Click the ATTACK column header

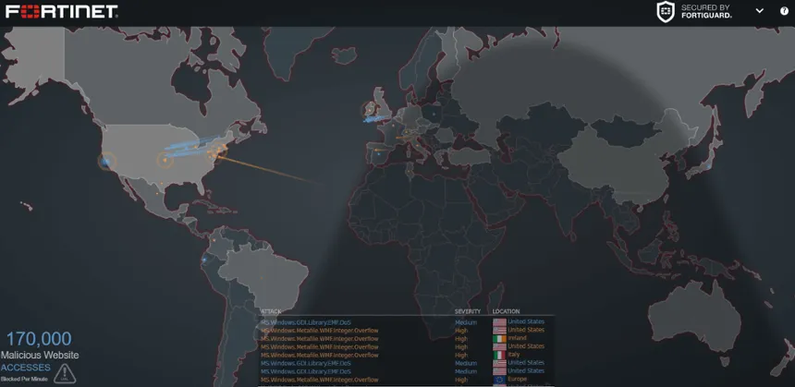click(x=271, y=311)
